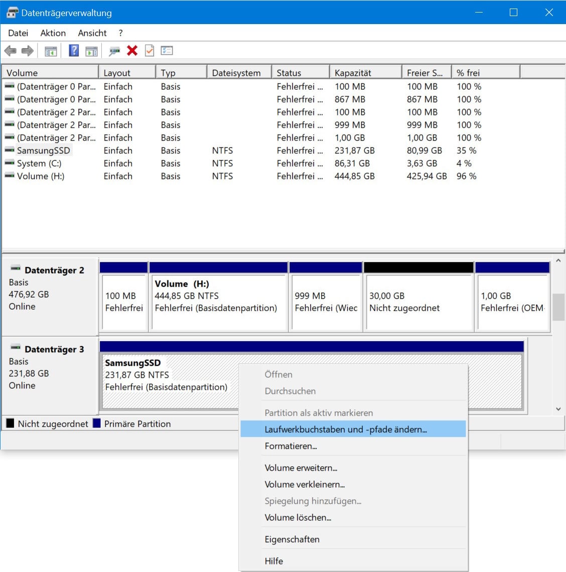Viewport: 566px width, 572px height.
Task: Click the drive icon of System (C:) row
Action: [10, 163]
